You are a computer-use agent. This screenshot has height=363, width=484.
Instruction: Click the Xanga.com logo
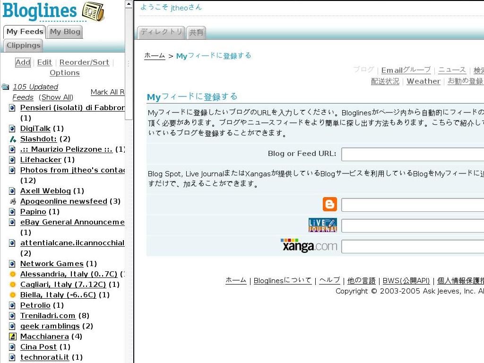tap(309, 246)
